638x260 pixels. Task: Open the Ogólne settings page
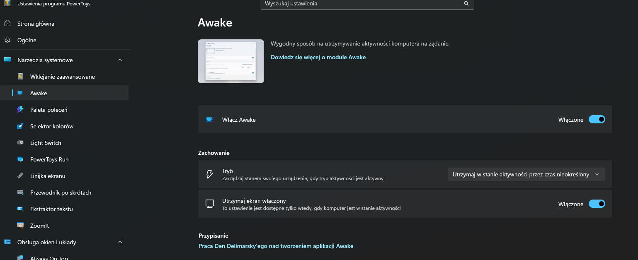(27, 40)
